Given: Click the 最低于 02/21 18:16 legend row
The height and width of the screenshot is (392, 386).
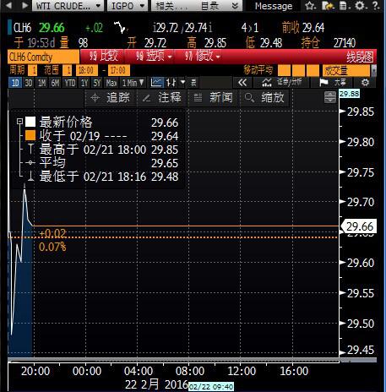Looking at the screenshot, I should click(x=102, y=177).
